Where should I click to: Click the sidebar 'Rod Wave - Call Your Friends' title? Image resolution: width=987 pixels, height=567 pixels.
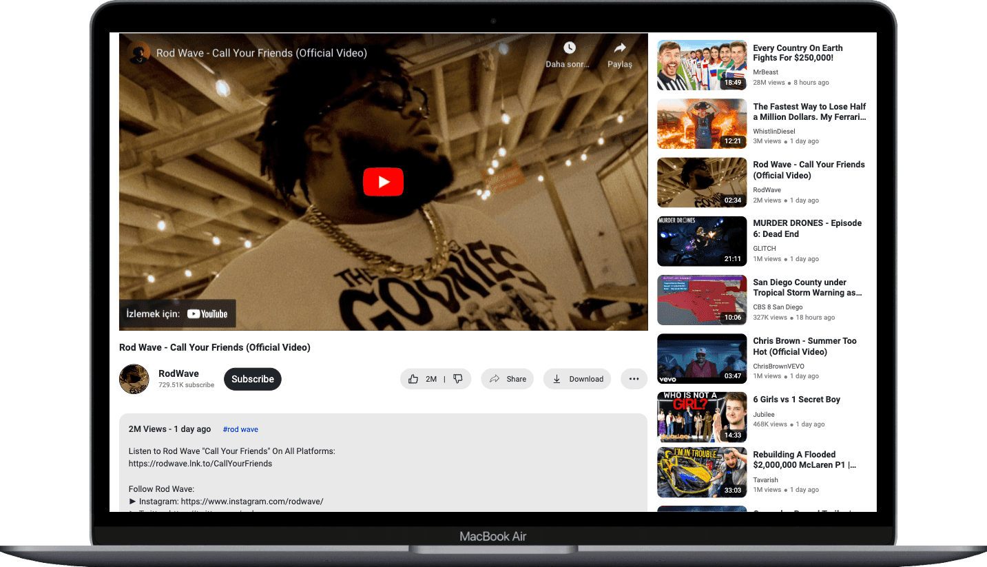pyautogui.click(x=809, y=170)
